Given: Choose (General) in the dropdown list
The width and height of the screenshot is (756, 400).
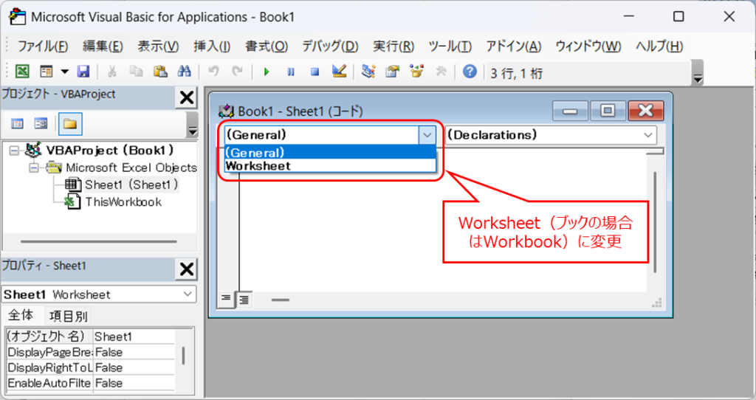Looking at the screenshot, I should [330, 153].
